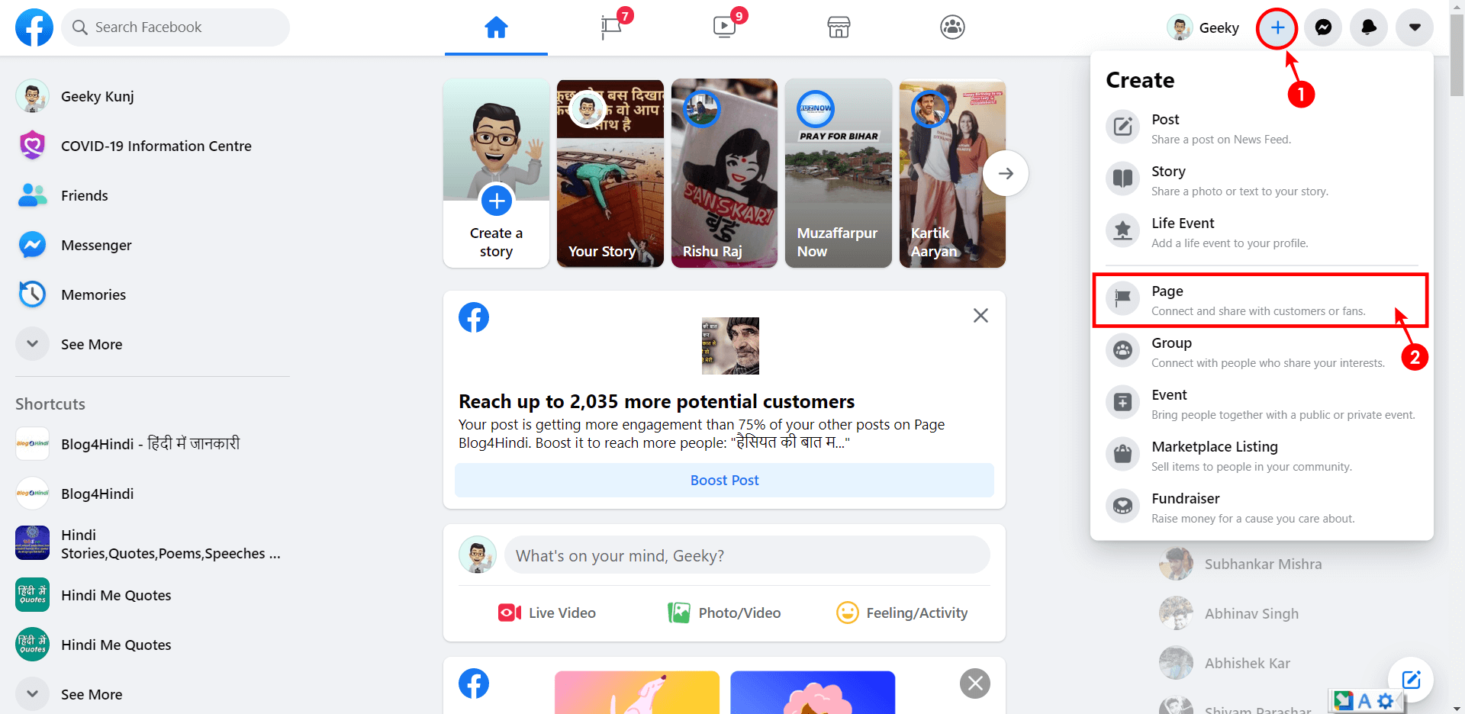Click the Blog4Hindi shortcut logo icon
The image size is (1465, 714).
[32, 494]
